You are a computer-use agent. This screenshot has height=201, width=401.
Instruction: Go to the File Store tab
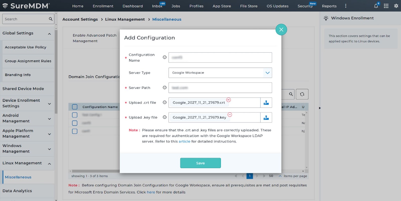(x=249, y=6)
